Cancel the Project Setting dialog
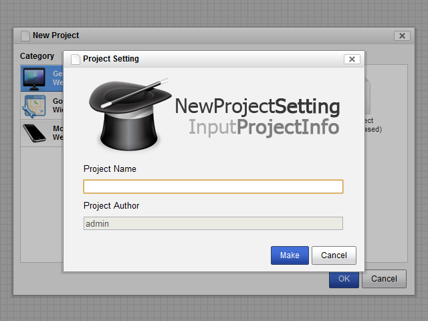The width and height of the screenshot is (428, 321). point(334,255)
